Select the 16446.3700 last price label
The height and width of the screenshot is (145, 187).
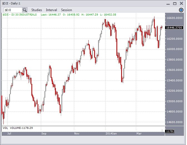[x=174, y=28]
